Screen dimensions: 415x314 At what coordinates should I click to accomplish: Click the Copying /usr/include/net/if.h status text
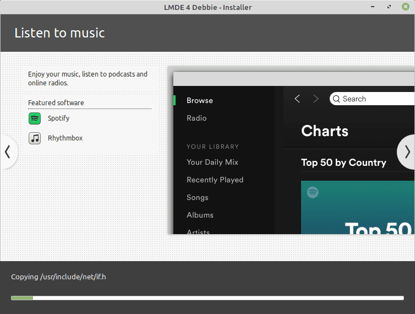(58, 277)
